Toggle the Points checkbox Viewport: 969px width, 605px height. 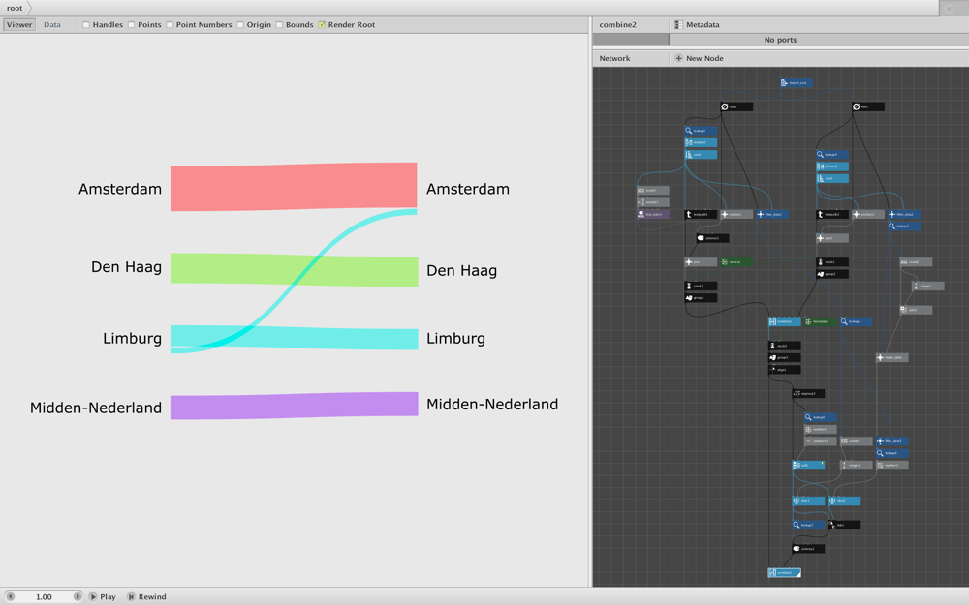pos(132,25)
